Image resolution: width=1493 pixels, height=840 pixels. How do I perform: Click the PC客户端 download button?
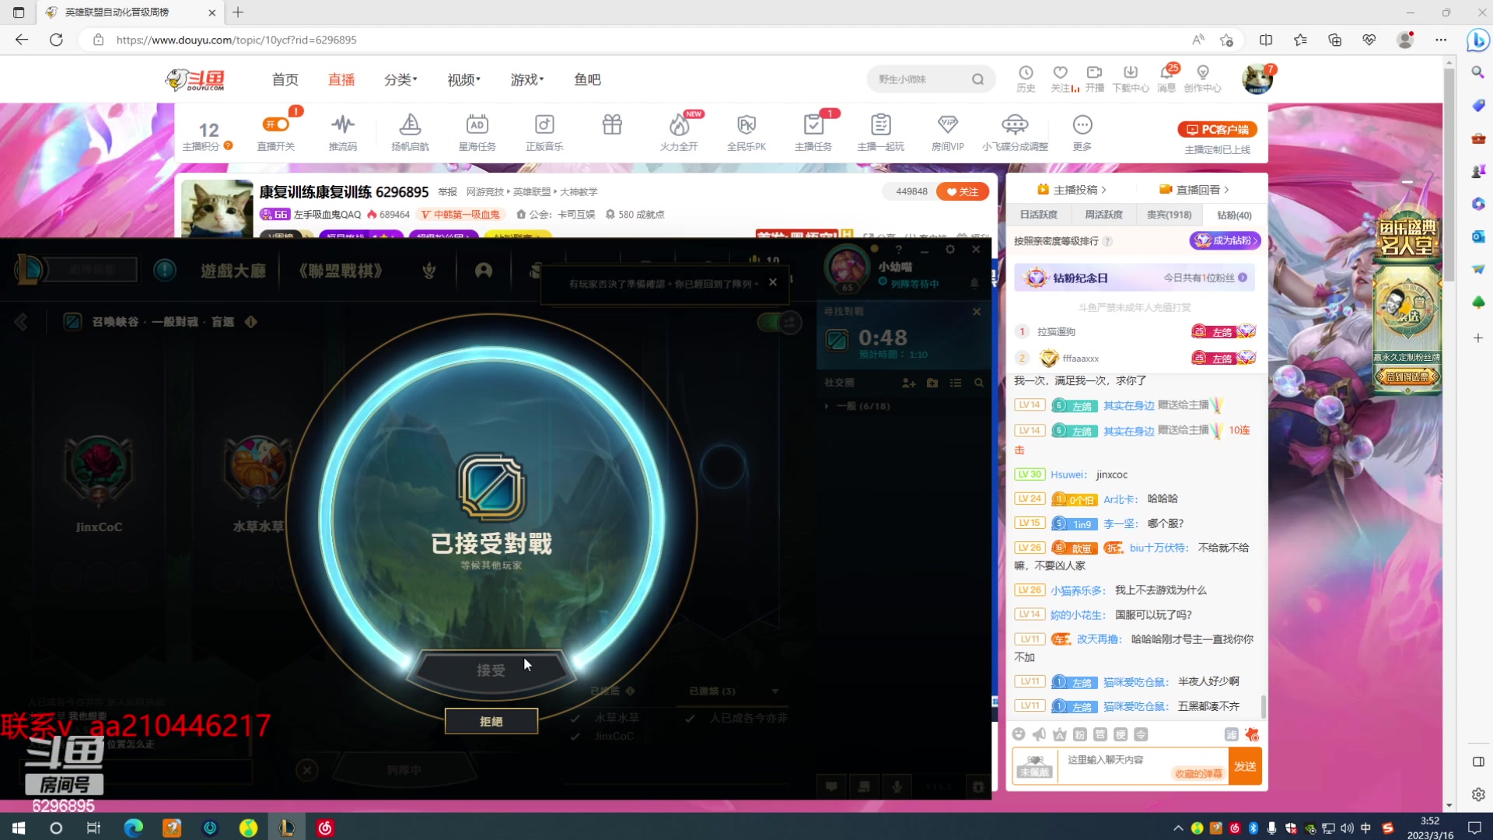[1217, 129]
